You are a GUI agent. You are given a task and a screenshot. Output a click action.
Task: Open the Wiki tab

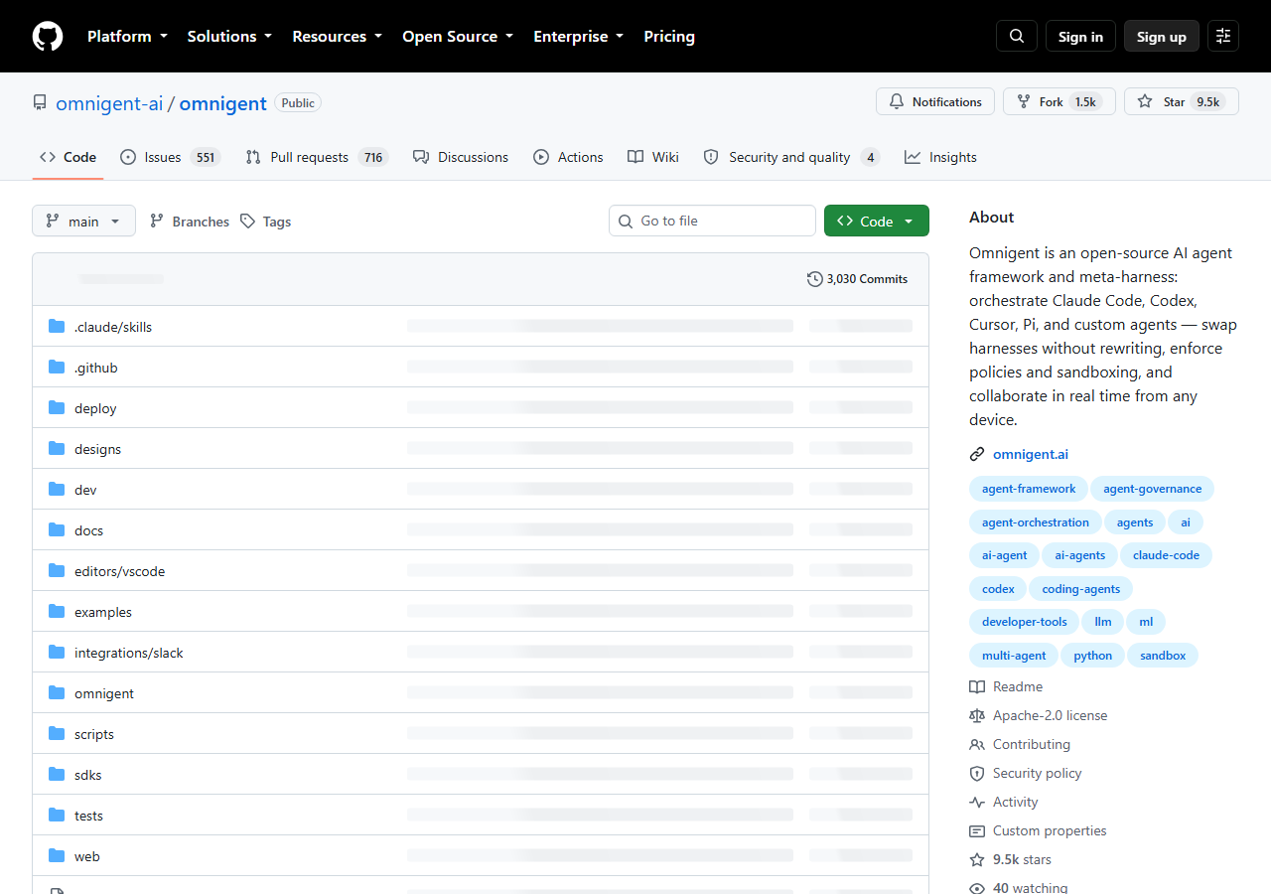click(653, 157)
